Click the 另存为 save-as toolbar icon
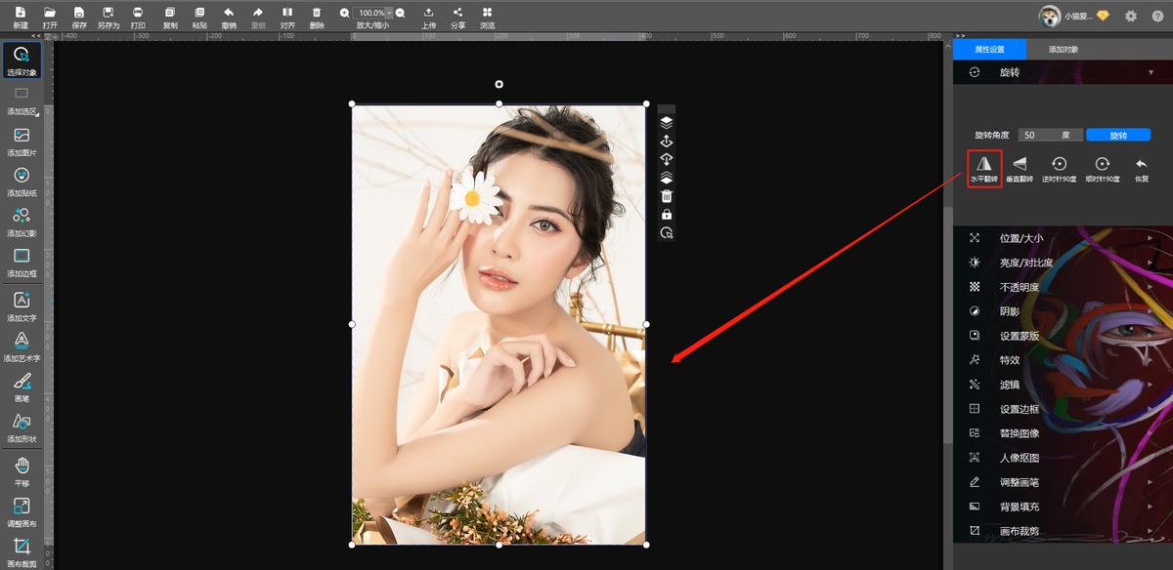Viewport: 1173px width, 570px height. pos(108,14)
